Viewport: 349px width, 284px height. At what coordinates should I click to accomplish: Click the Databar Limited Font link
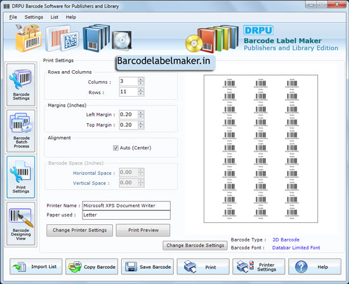point(296,248)
